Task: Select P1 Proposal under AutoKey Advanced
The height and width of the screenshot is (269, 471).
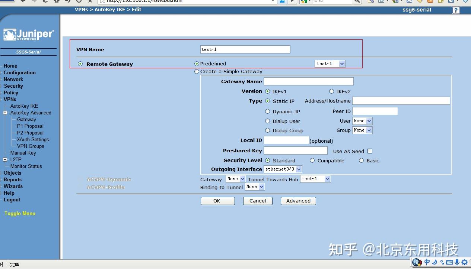Action: coord(30,126)
